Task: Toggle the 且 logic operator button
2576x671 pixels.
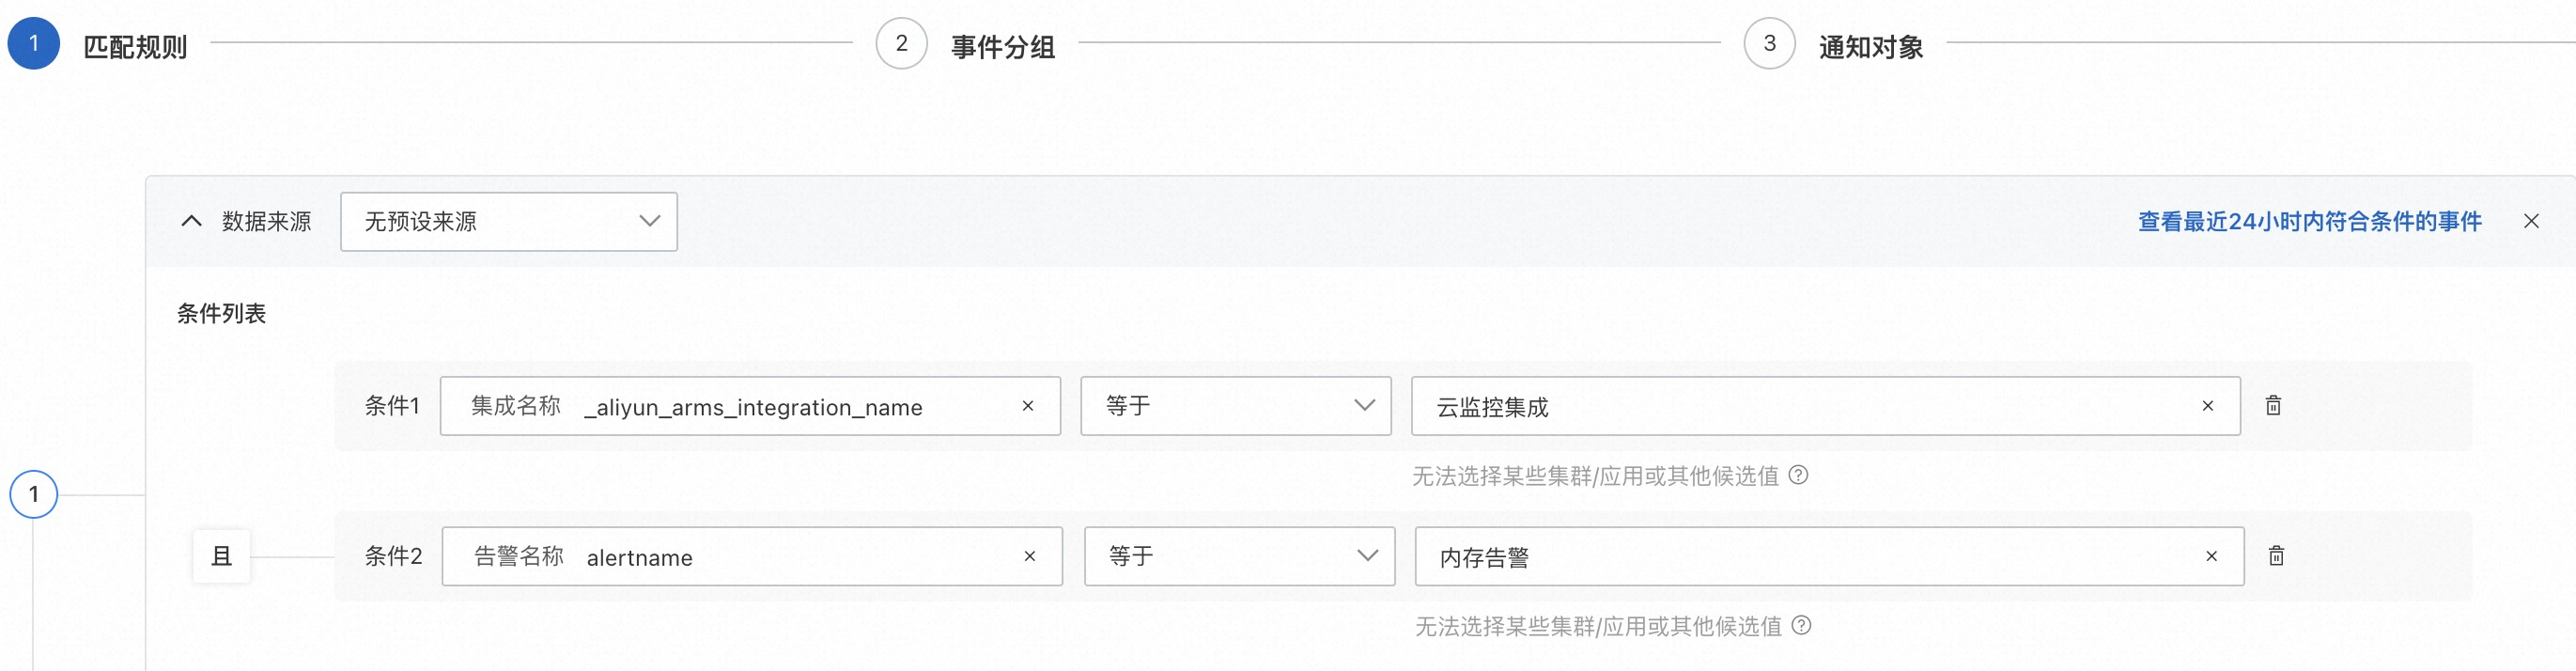Action: coord(221,556)
